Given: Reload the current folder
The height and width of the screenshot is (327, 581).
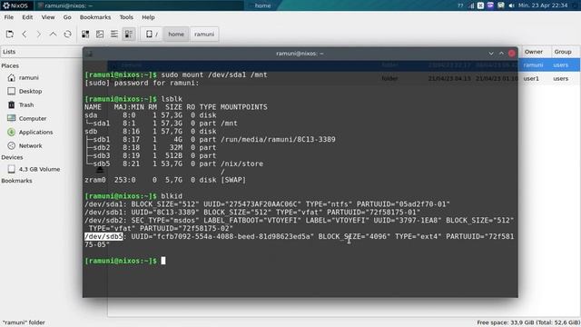Looking at the screenshot, I should [x=67, y=35].
